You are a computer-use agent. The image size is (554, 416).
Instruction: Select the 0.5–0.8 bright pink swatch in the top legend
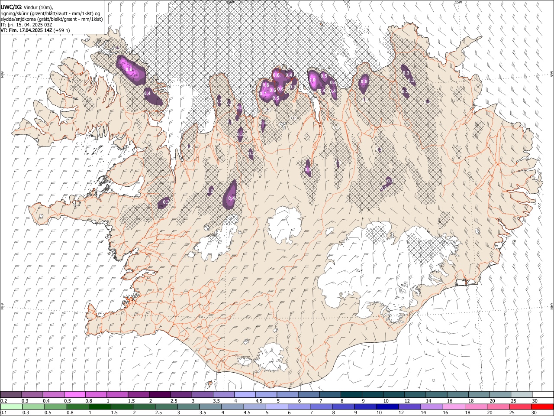(75, 394)
